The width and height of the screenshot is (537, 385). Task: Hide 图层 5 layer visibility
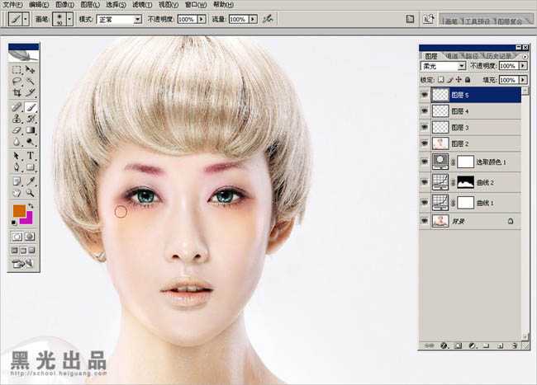[425, 95]
